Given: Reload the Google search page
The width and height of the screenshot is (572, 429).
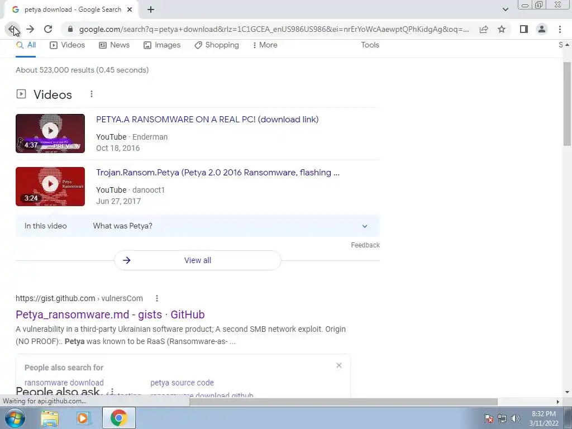Looking at the screenshot, I should point(48,29).
